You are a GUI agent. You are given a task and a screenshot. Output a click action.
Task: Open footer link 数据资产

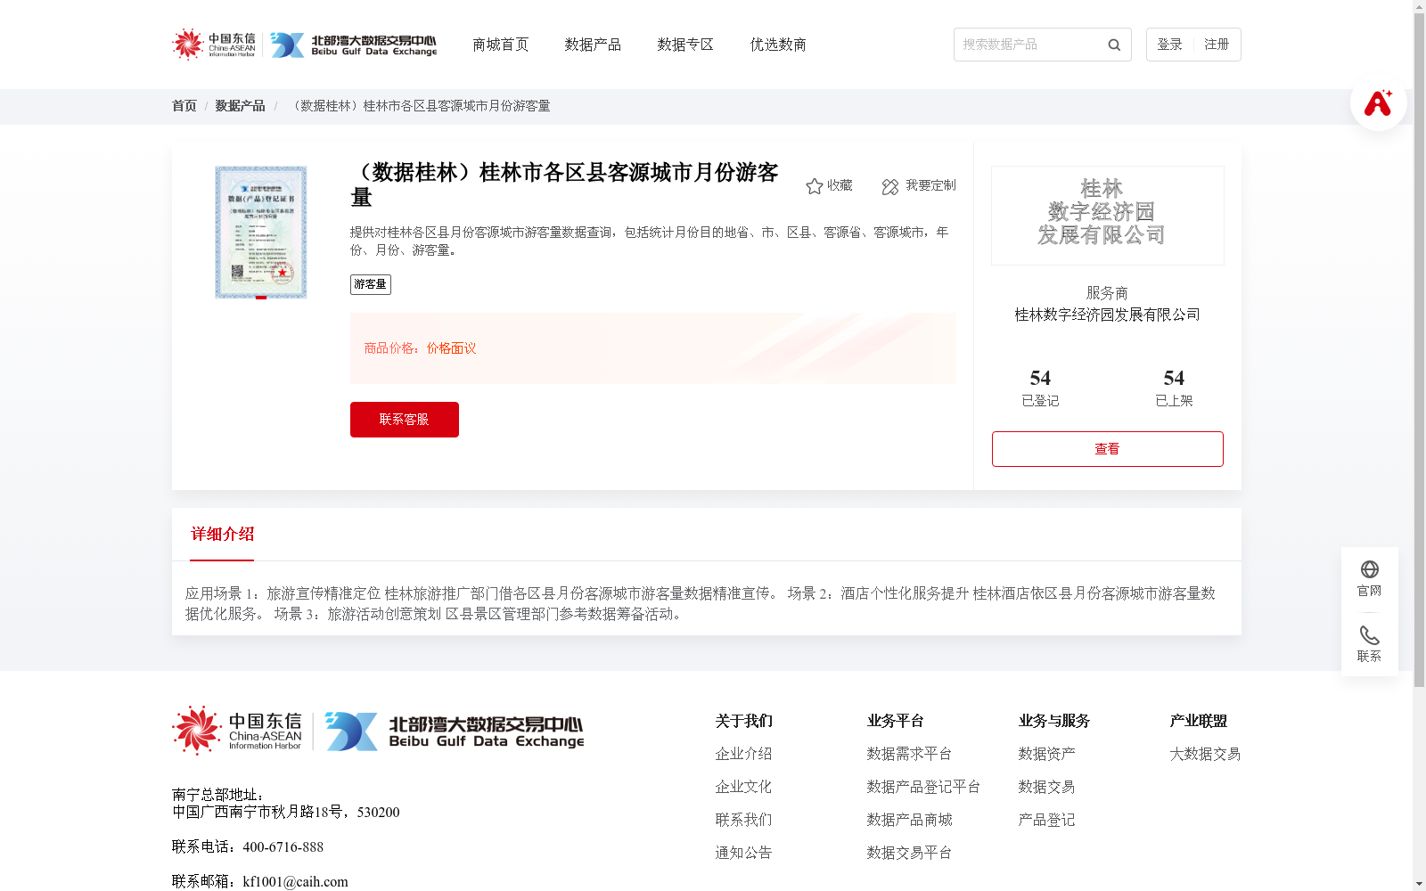(x=1046, y=754)
